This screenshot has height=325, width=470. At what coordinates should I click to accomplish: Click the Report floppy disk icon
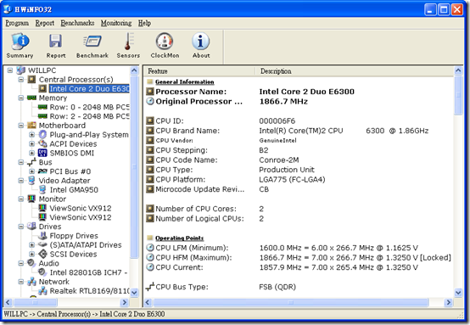click(56, 41)
